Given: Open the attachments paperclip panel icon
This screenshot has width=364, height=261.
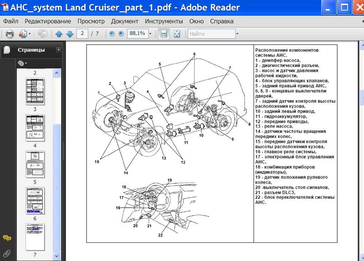Looking at the screenshot, I should [7, 254].
